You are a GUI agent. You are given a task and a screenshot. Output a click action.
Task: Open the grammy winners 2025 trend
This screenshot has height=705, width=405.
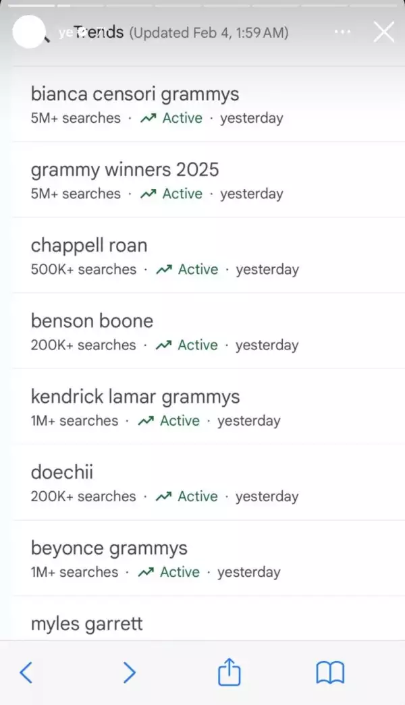pyautogui.click(x=125, y=169)
